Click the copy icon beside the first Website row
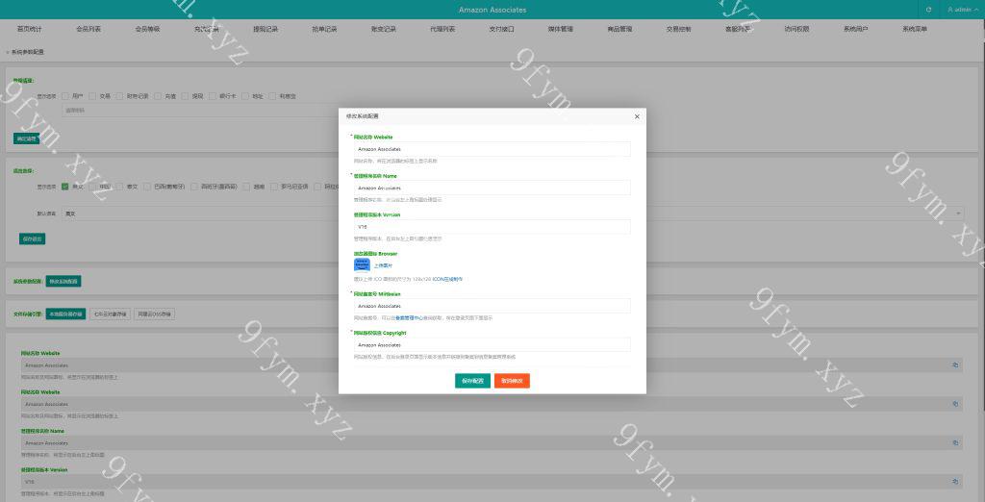Screen dimensions: 985x502 tap(955, 365)
